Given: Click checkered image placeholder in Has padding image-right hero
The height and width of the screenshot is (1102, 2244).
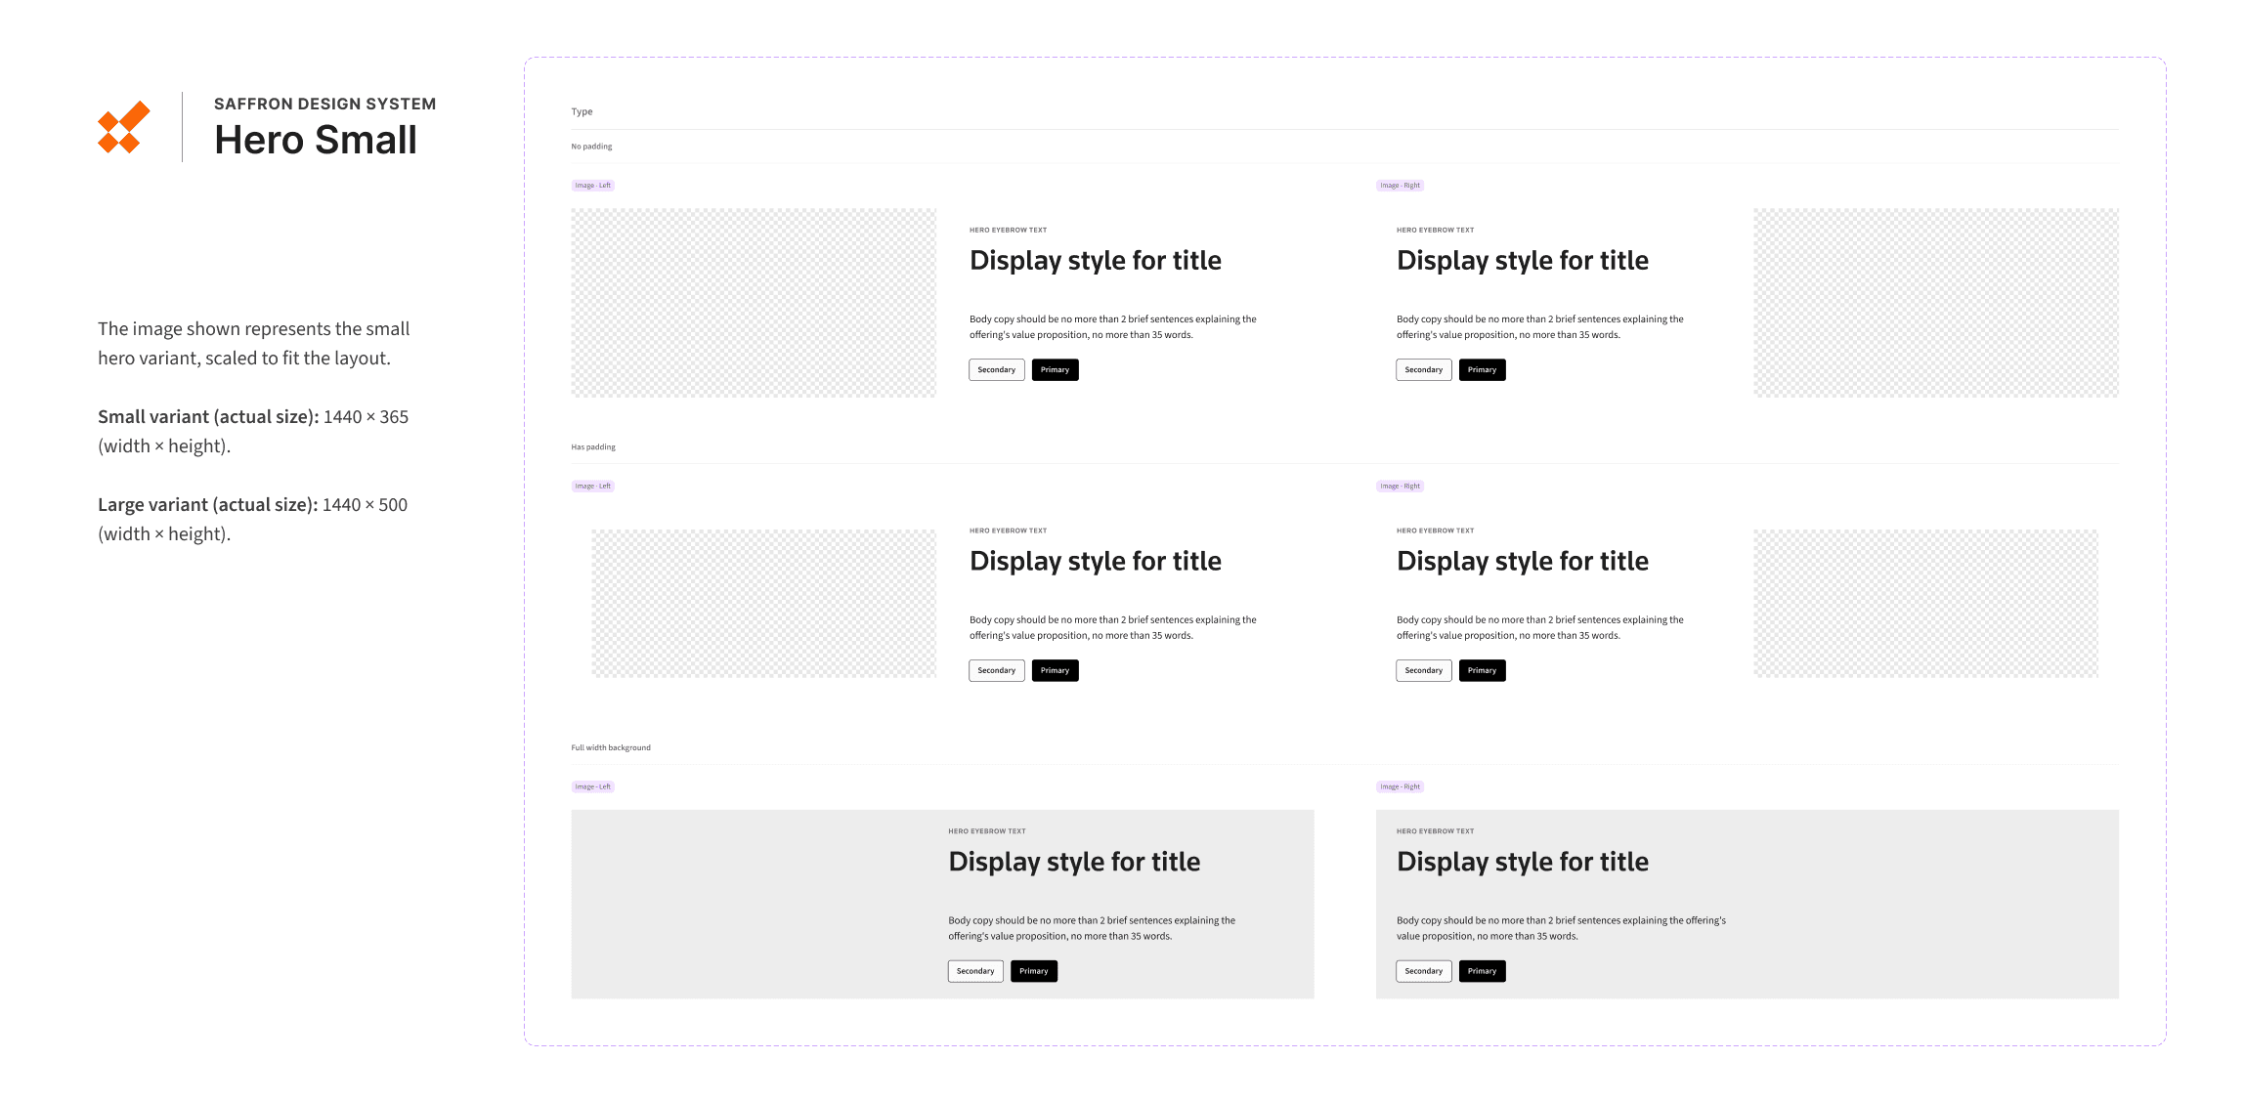Looking at the screenshot, I should tap(1925, 604).
